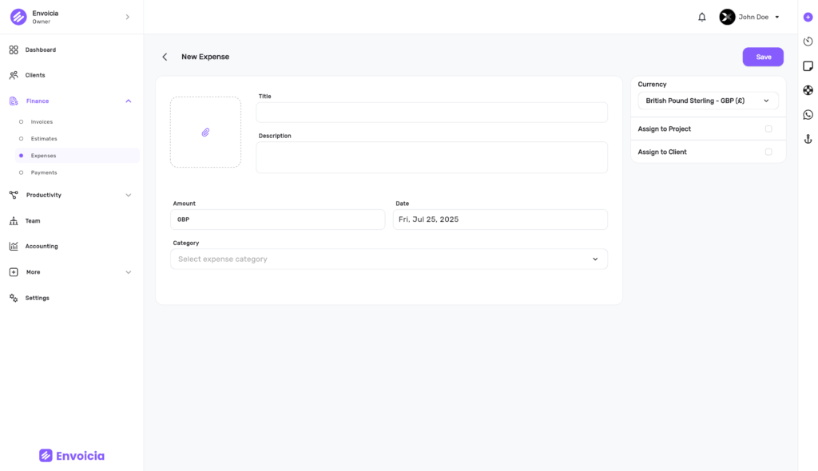Image resolution: width=818 pixels, height=471 pixels.
Task: Click the anchor icon in right sidebar
Action: (x=808, y=139)
